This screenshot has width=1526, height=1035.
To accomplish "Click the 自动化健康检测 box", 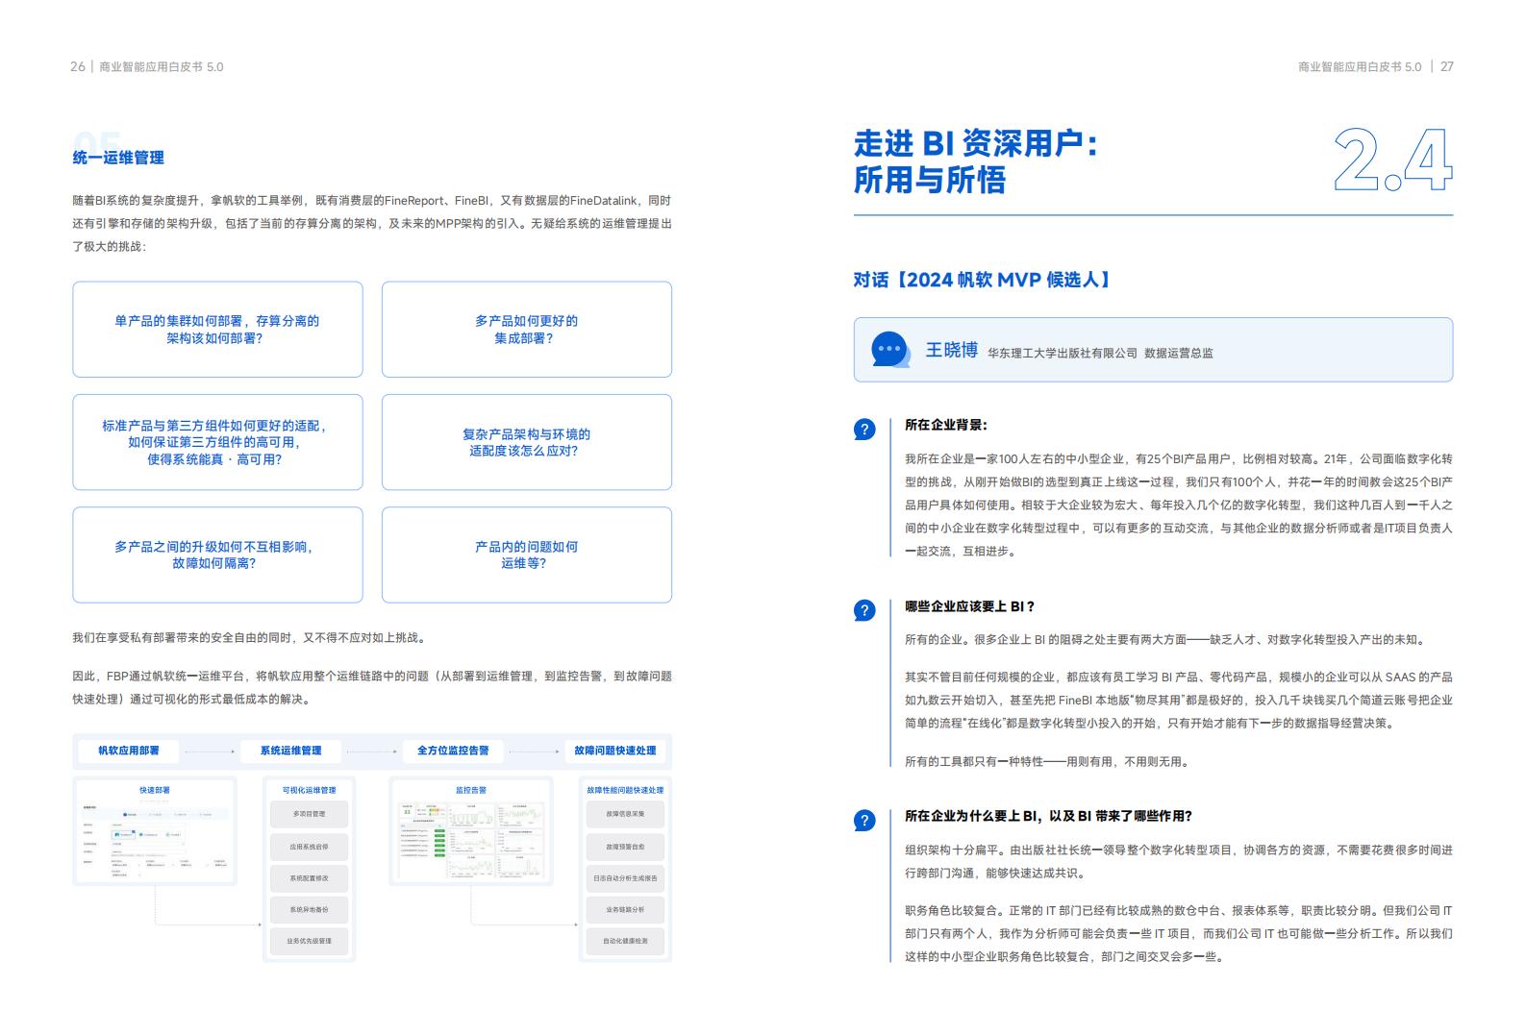I will (x=625, y=941).
